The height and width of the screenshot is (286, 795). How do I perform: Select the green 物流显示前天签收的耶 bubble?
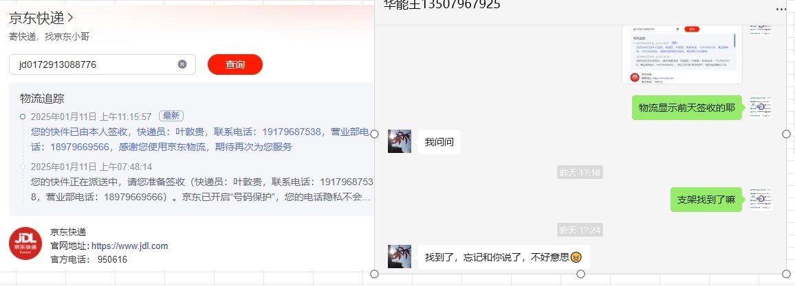point(687,108)
